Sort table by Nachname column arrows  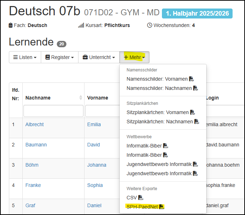tap(81, 98)
